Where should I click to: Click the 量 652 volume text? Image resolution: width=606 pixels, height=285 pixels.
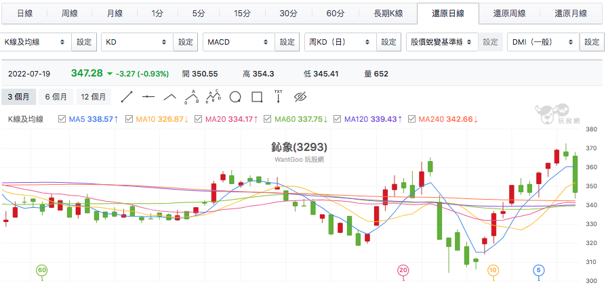point(376,74)
